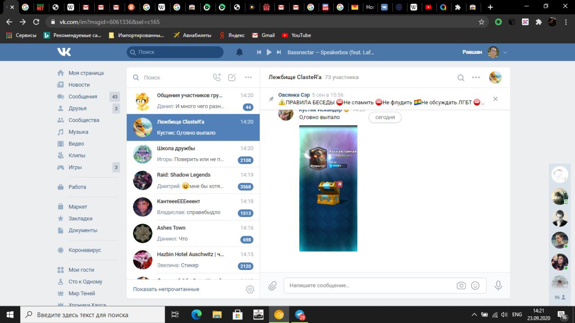Attach a file with paperclip icon
The image size is (575, 323).
tap(272, 286)
